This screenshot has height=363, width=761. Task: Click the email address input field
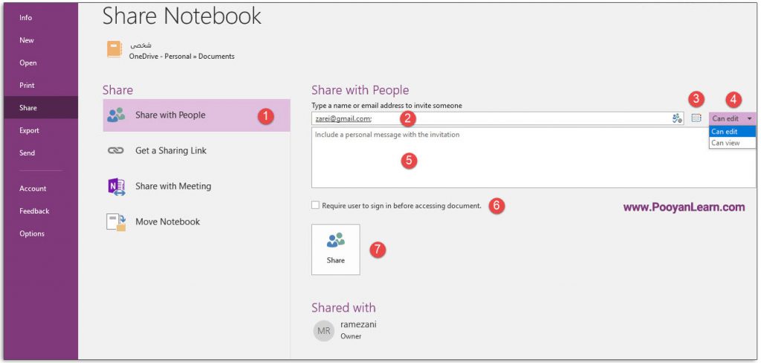[498, 118]
